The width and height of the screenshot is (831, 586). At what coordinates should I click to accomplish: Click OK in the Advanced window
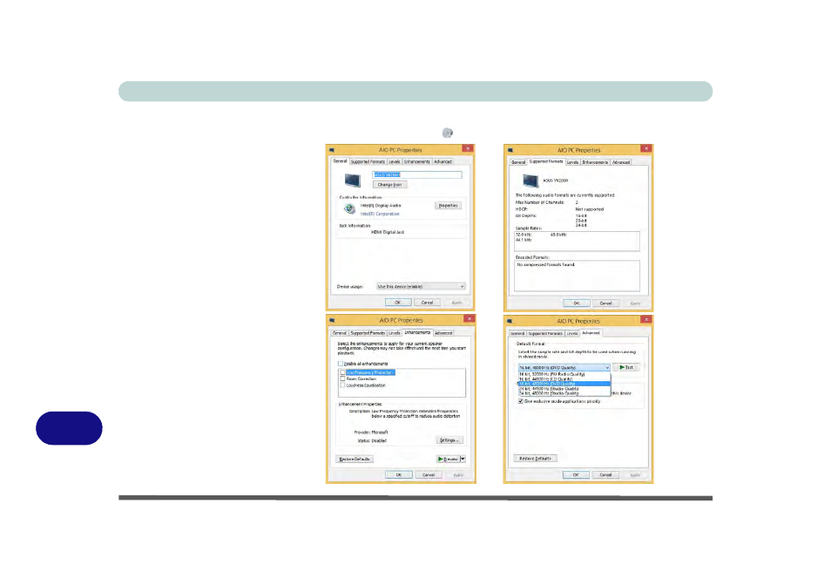tap(576, 474)
